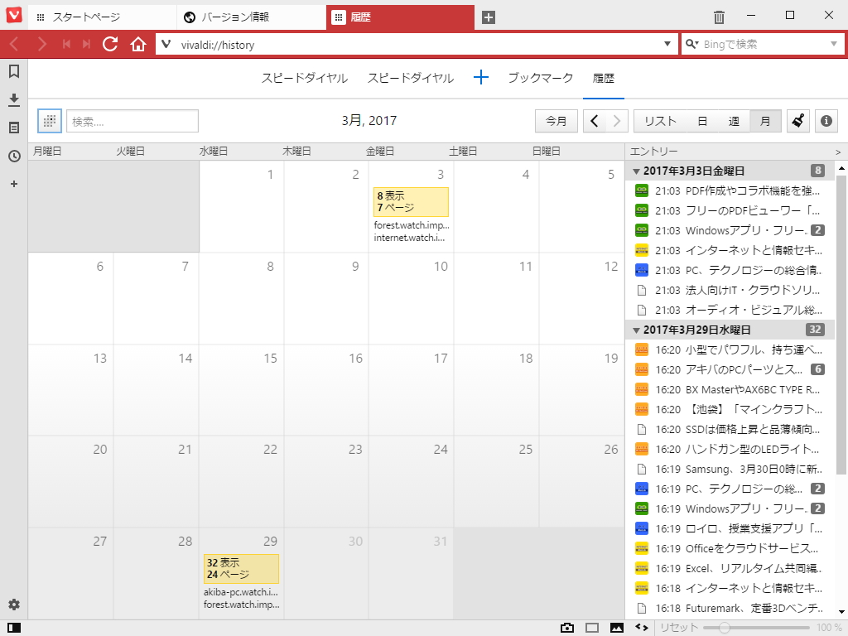Viewport: 848px width, 636px height.
Task: Switch to リスト view
Action: pyautogui.click(x=660, y=121)
